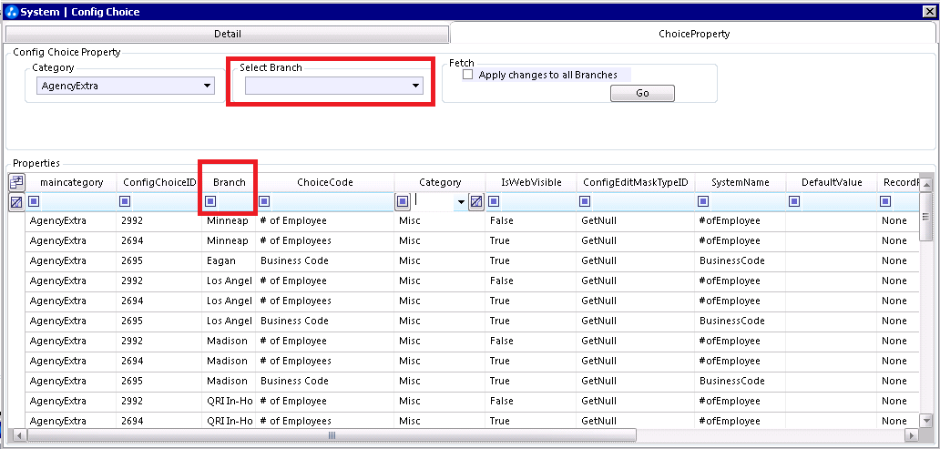The height and width of the screenshot is (449, 940).
Task: Click the Go button
Action: click(x=642, y=94)
